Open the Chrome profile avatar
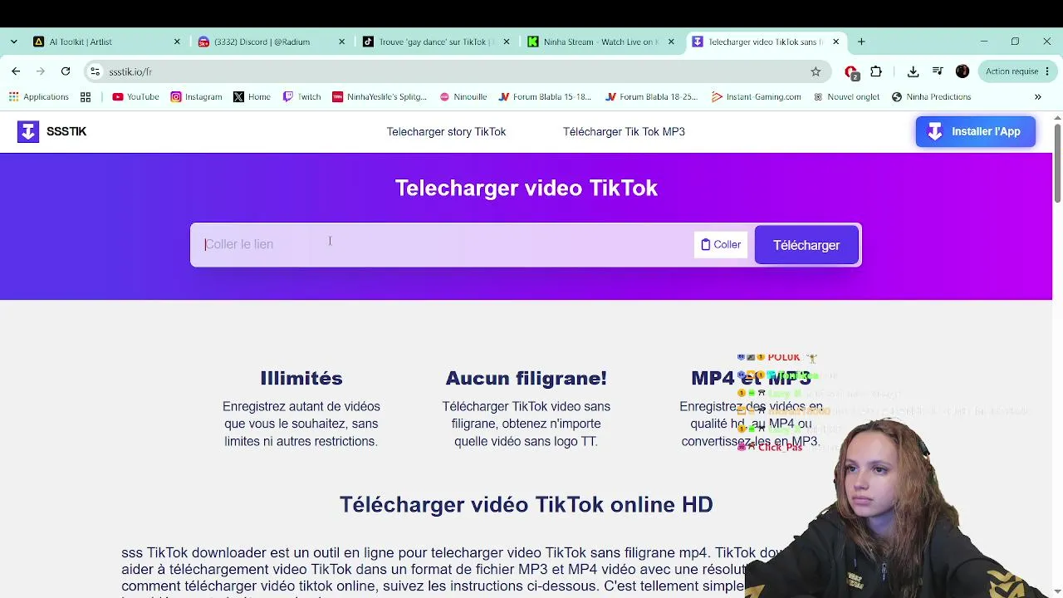 (963, 71)
